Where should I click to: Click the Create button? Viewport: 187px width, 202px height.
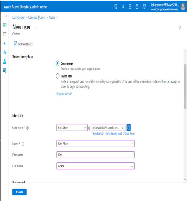(20, 192)
